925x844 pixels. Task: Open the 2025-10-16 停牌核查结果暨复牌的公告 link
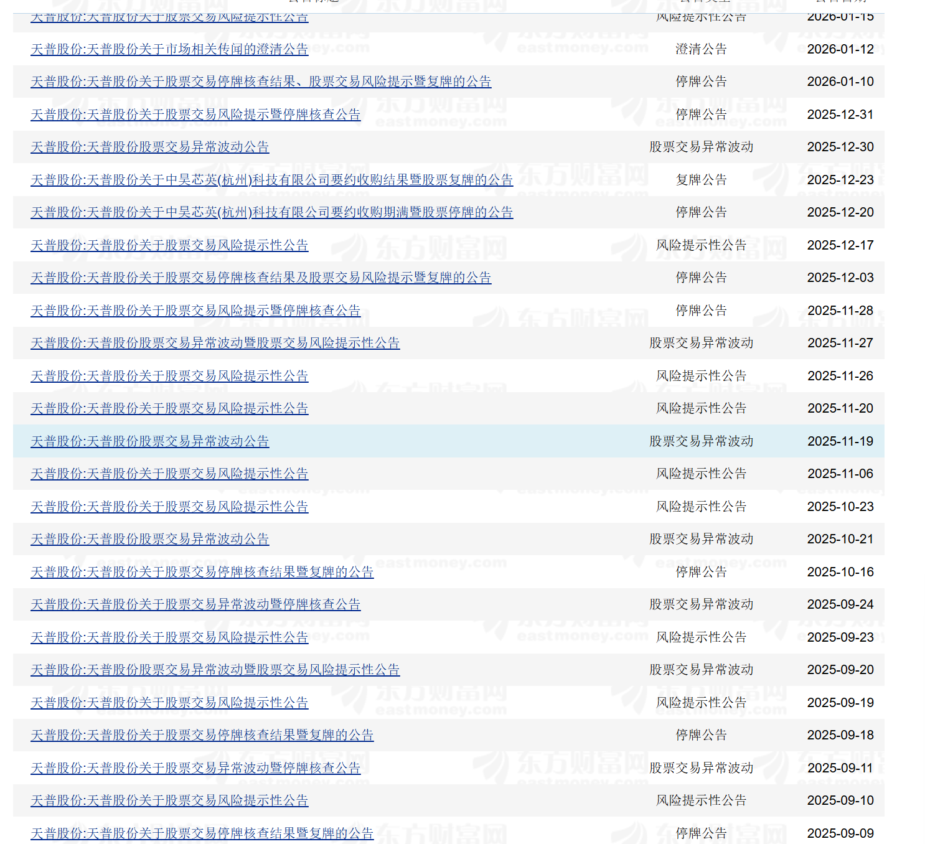pos(202,572)
